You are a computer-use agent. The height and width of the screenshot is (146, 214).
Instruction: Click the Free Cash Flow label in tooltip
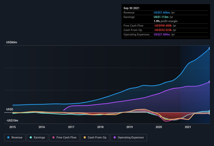pyautogui.click(x=133, y=26)
